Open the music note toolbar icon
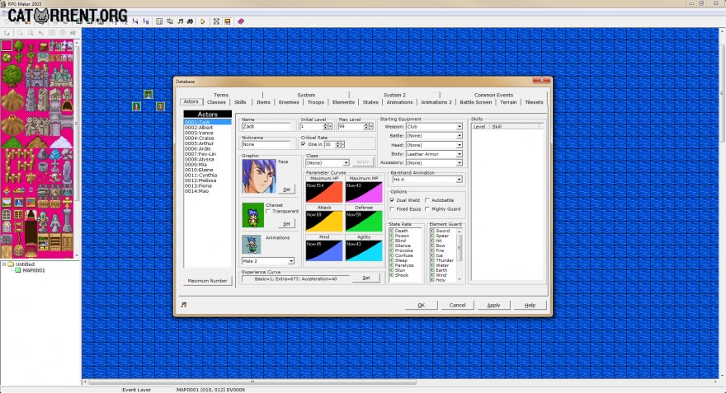The height and width of the screenshot is (393, 726). [x=181, y=21]
